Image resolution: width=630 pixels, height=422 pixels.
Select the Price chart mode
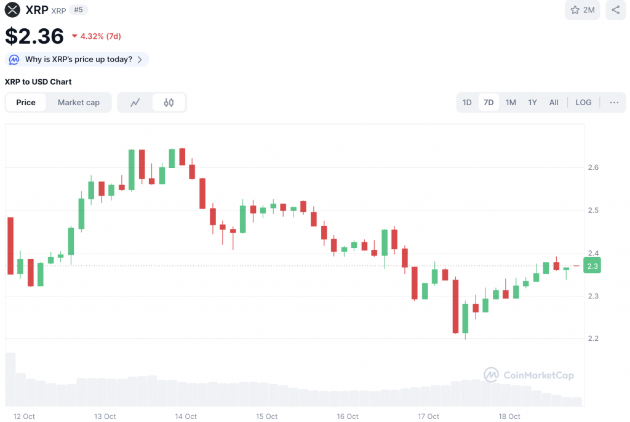click(26, 103)
